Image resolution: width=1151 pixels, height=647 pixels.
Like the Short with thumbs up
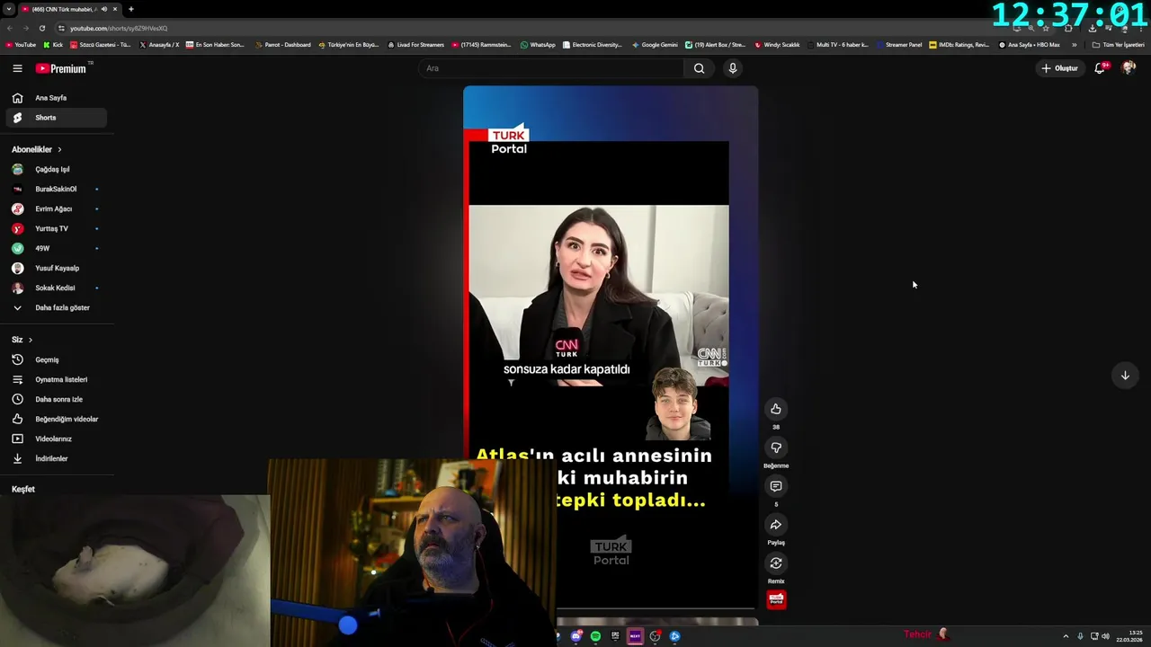point(776,409)
